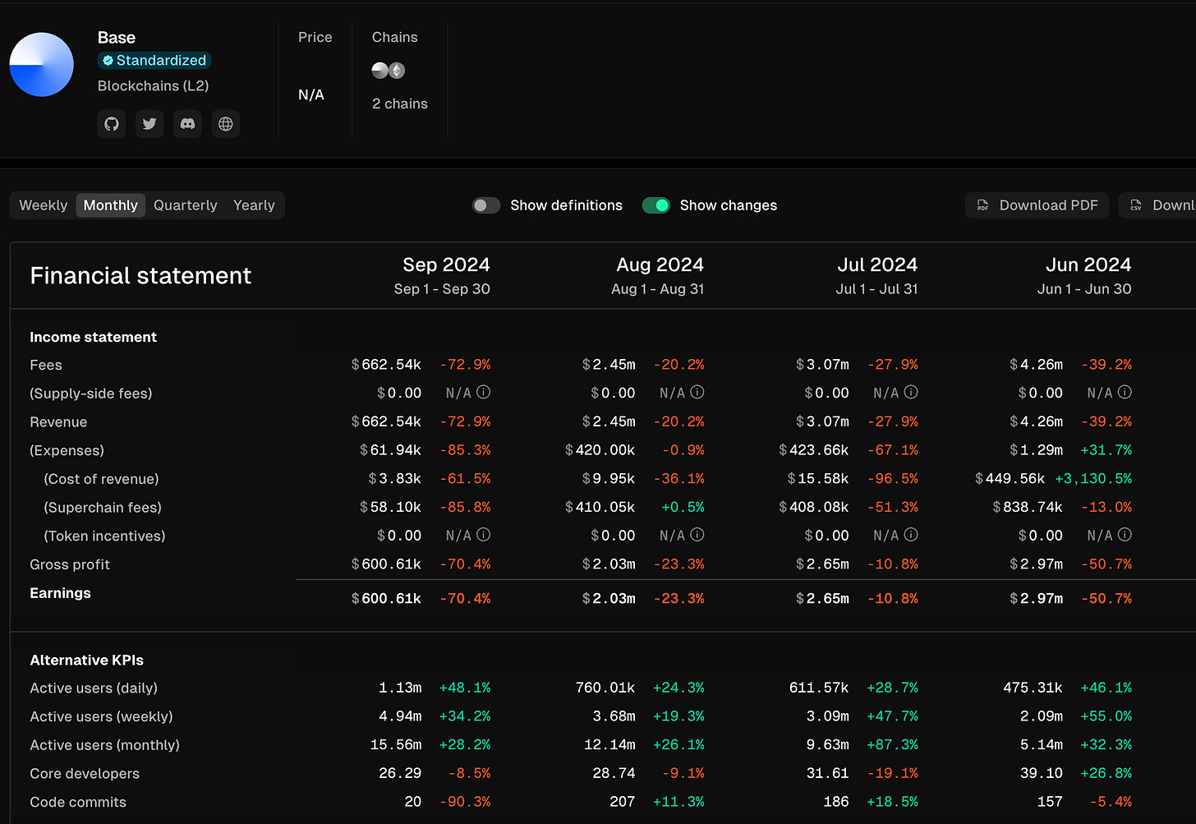Open the Base Twitter icon link
The image size is (1196, 824).
coord(149,124)
